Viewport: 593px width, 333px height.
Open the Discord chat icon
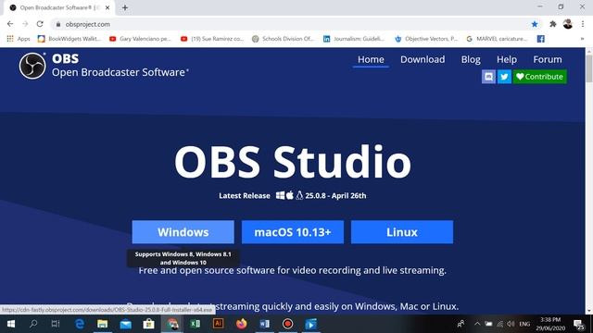click(x=488, y=77)
